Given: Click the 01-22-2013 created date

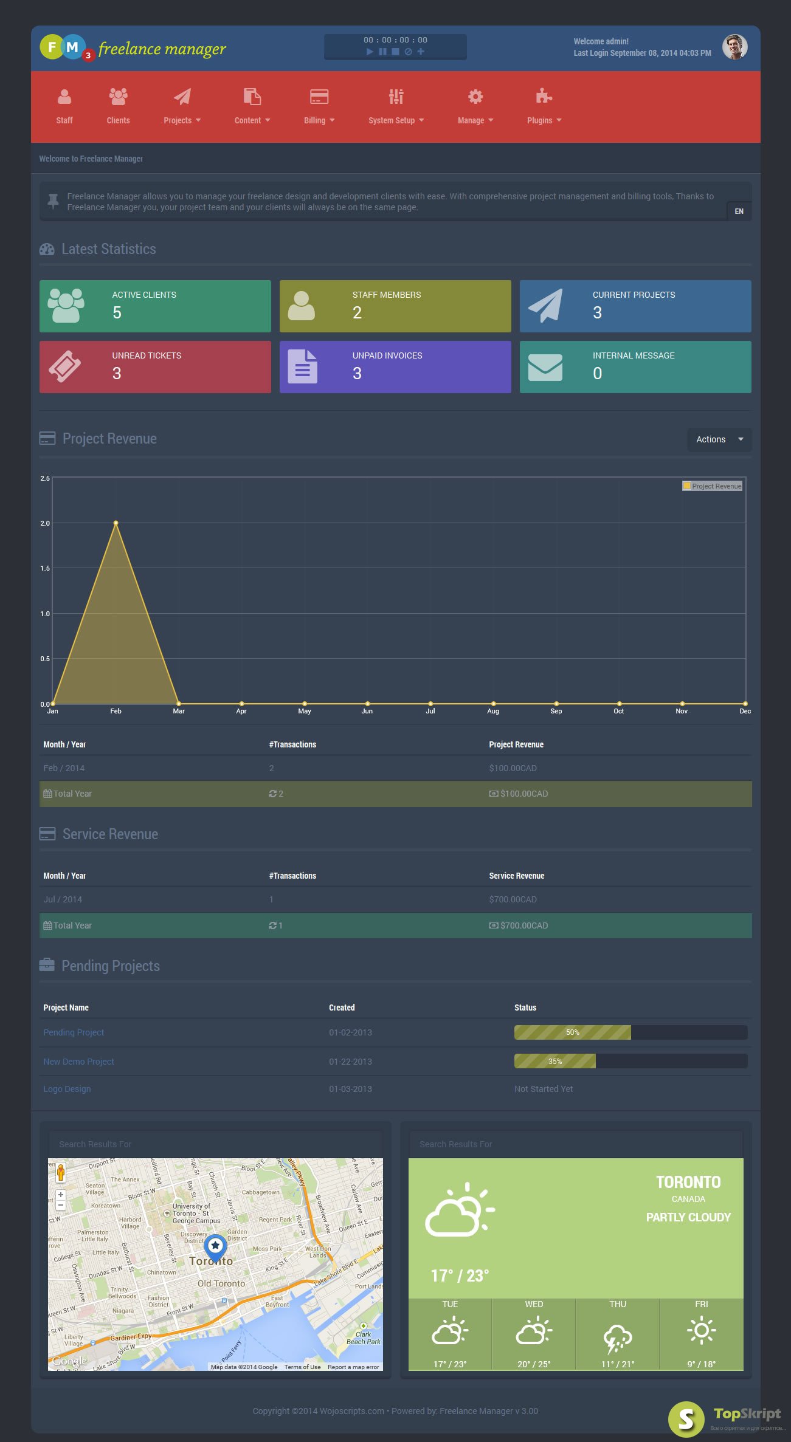Looking at the screenshot, I should 350,1062.
